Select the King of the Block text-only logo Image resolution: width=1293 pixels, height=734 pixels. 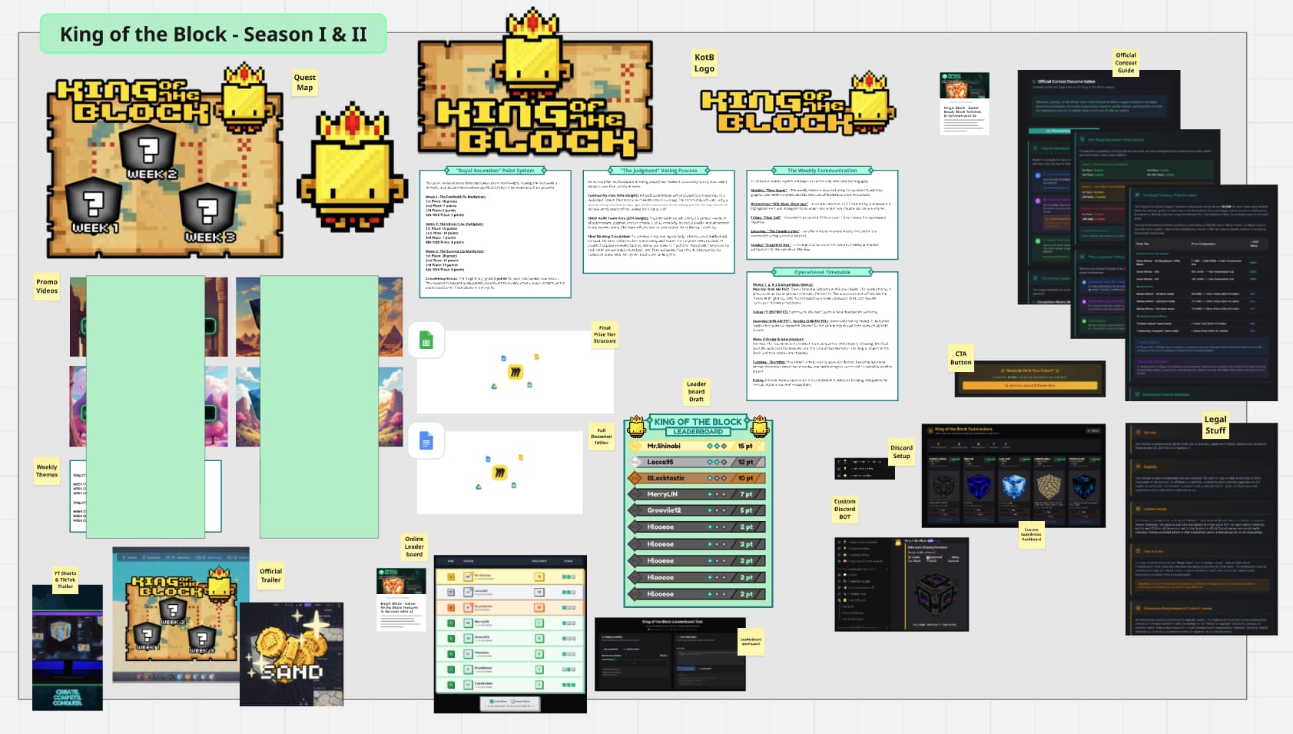click(798, 103)
